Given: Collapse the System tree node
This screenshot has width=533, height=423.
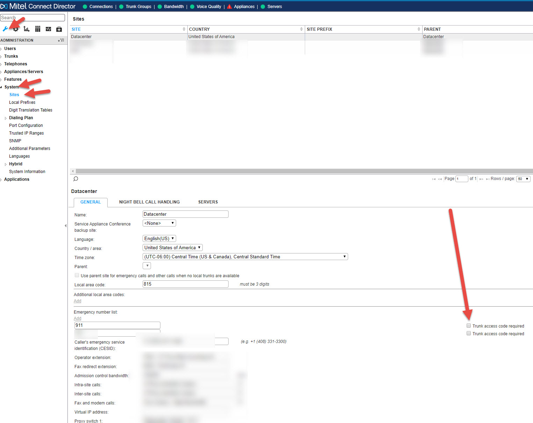Looking at the screenshot, I should pyautogui.click(x=1, y=87).
